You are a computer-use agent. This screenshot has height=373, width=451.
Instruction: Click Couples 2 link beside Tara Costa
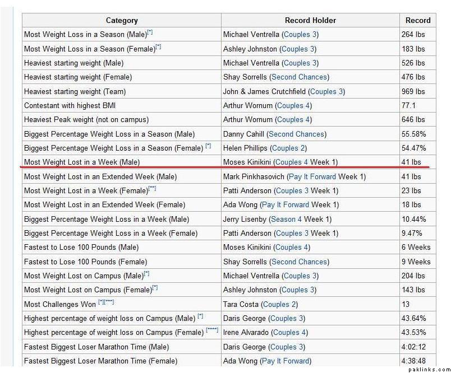[x=279, y=304]
